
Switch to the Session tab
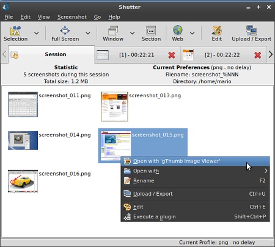[x=51, y=54]
